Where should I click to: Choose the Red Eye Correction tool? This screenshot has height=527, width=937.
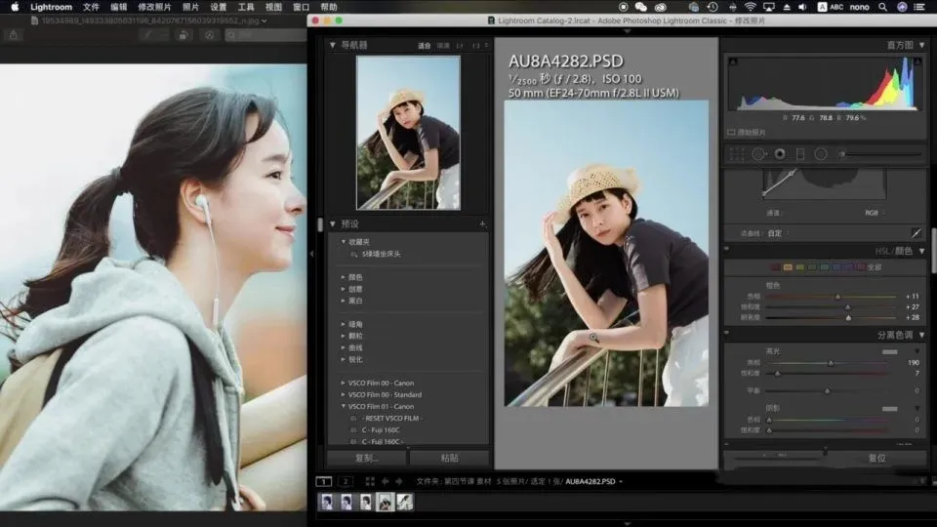pos(780,153)
